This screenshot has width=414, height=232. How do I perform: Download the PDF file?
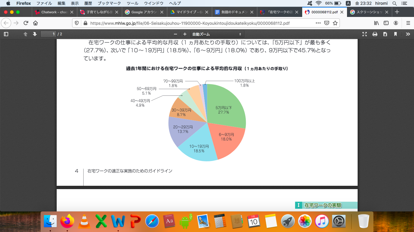(385, 34)
